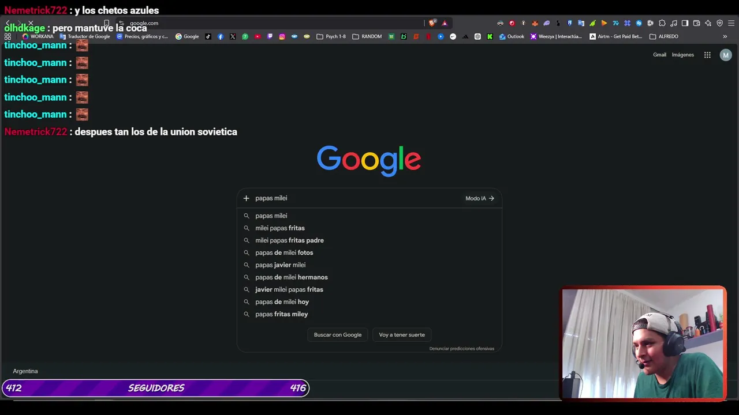Click Voy a tener suerte button
The width and height of the screenshot is (739, 415).
coord(402,335)
